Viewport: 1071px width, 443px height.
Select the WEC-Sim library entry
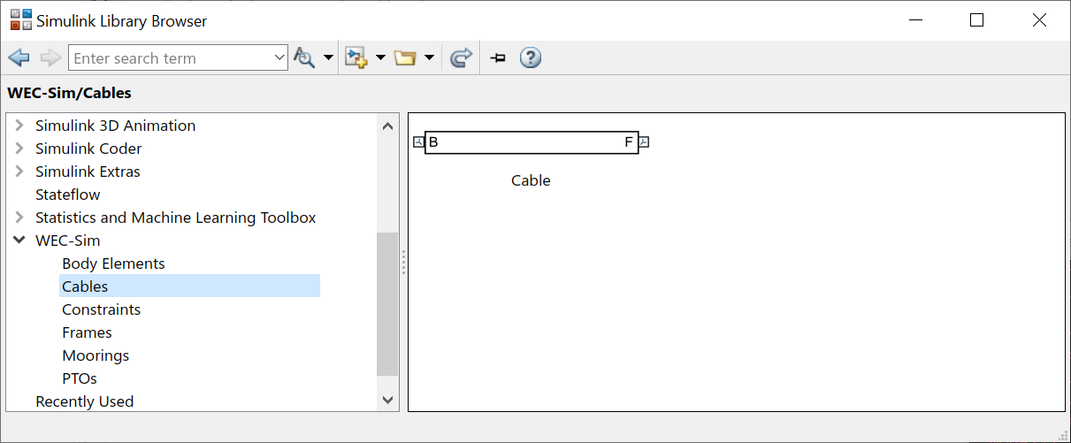point(67,241)
